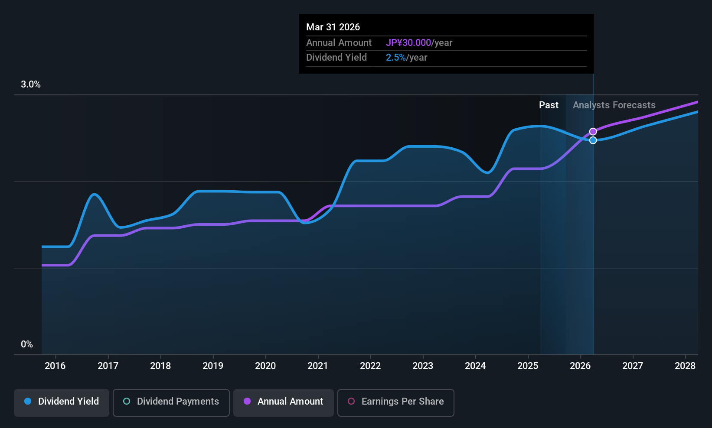The height and width of the screenshot is (428, 712).
Task: Click the purple Annual Amount data point marker
Action: click(593, 132)
